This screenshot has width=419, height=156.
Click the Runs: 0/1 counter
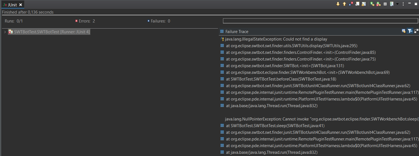[x=14, y=21]
